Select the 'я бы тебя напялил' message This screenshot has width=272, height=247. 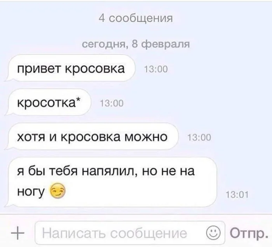pyautogui.click(x=111, y=182)
